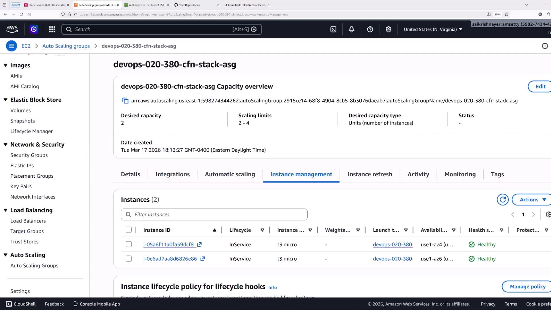Open the Lifecycle column sort dropdown
The width and height of the screenshot is (551, 310).
tap(262, 230)
